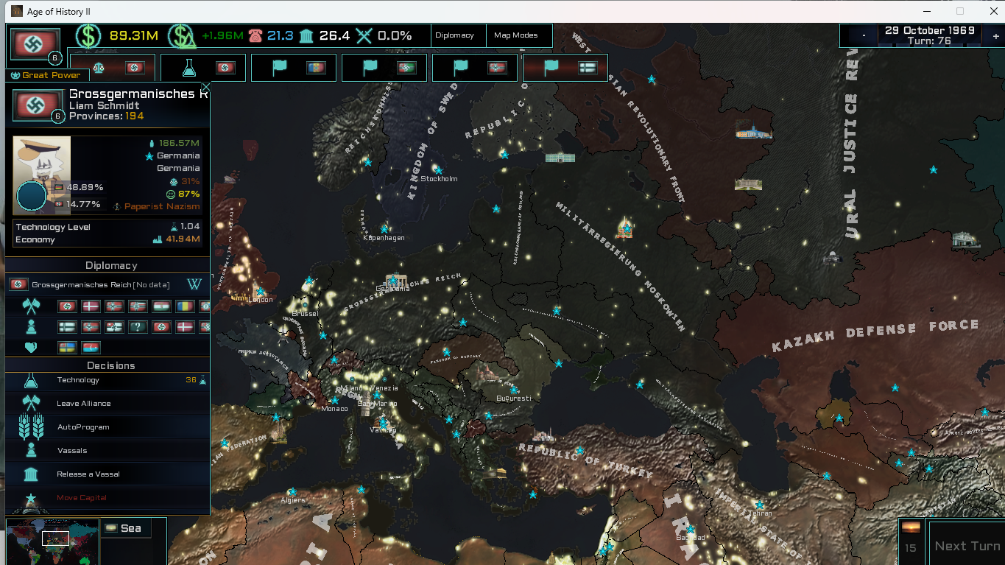The image size is (1005, 565).
Task: Click the Technology flask icon under Decisions
Action: [x=30, y=381]
